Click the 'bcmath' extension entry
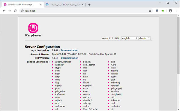180x111 pixels. point(87,62)
